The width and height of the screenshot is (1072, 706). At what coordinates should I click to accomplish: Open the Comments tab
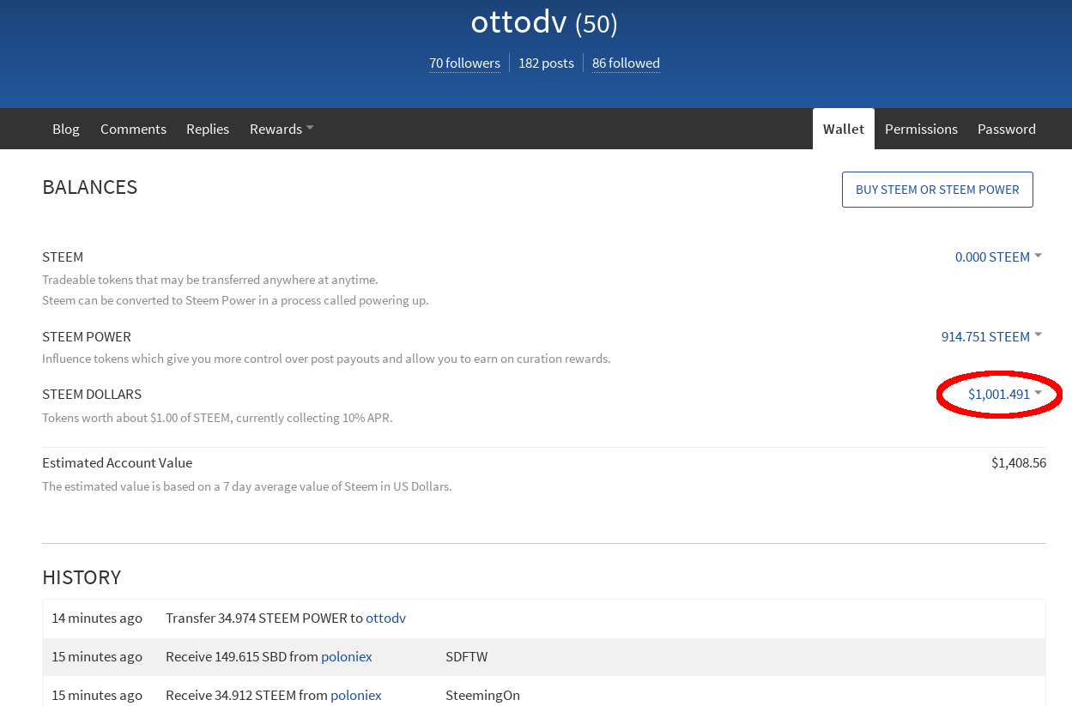point(133,129)
